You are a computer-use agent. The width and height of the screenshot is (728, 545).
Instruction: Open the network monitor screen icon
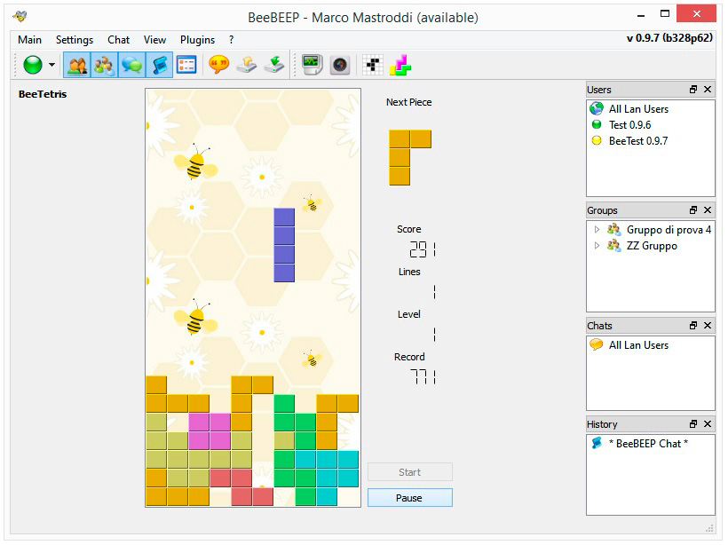[x=312, y=65]
